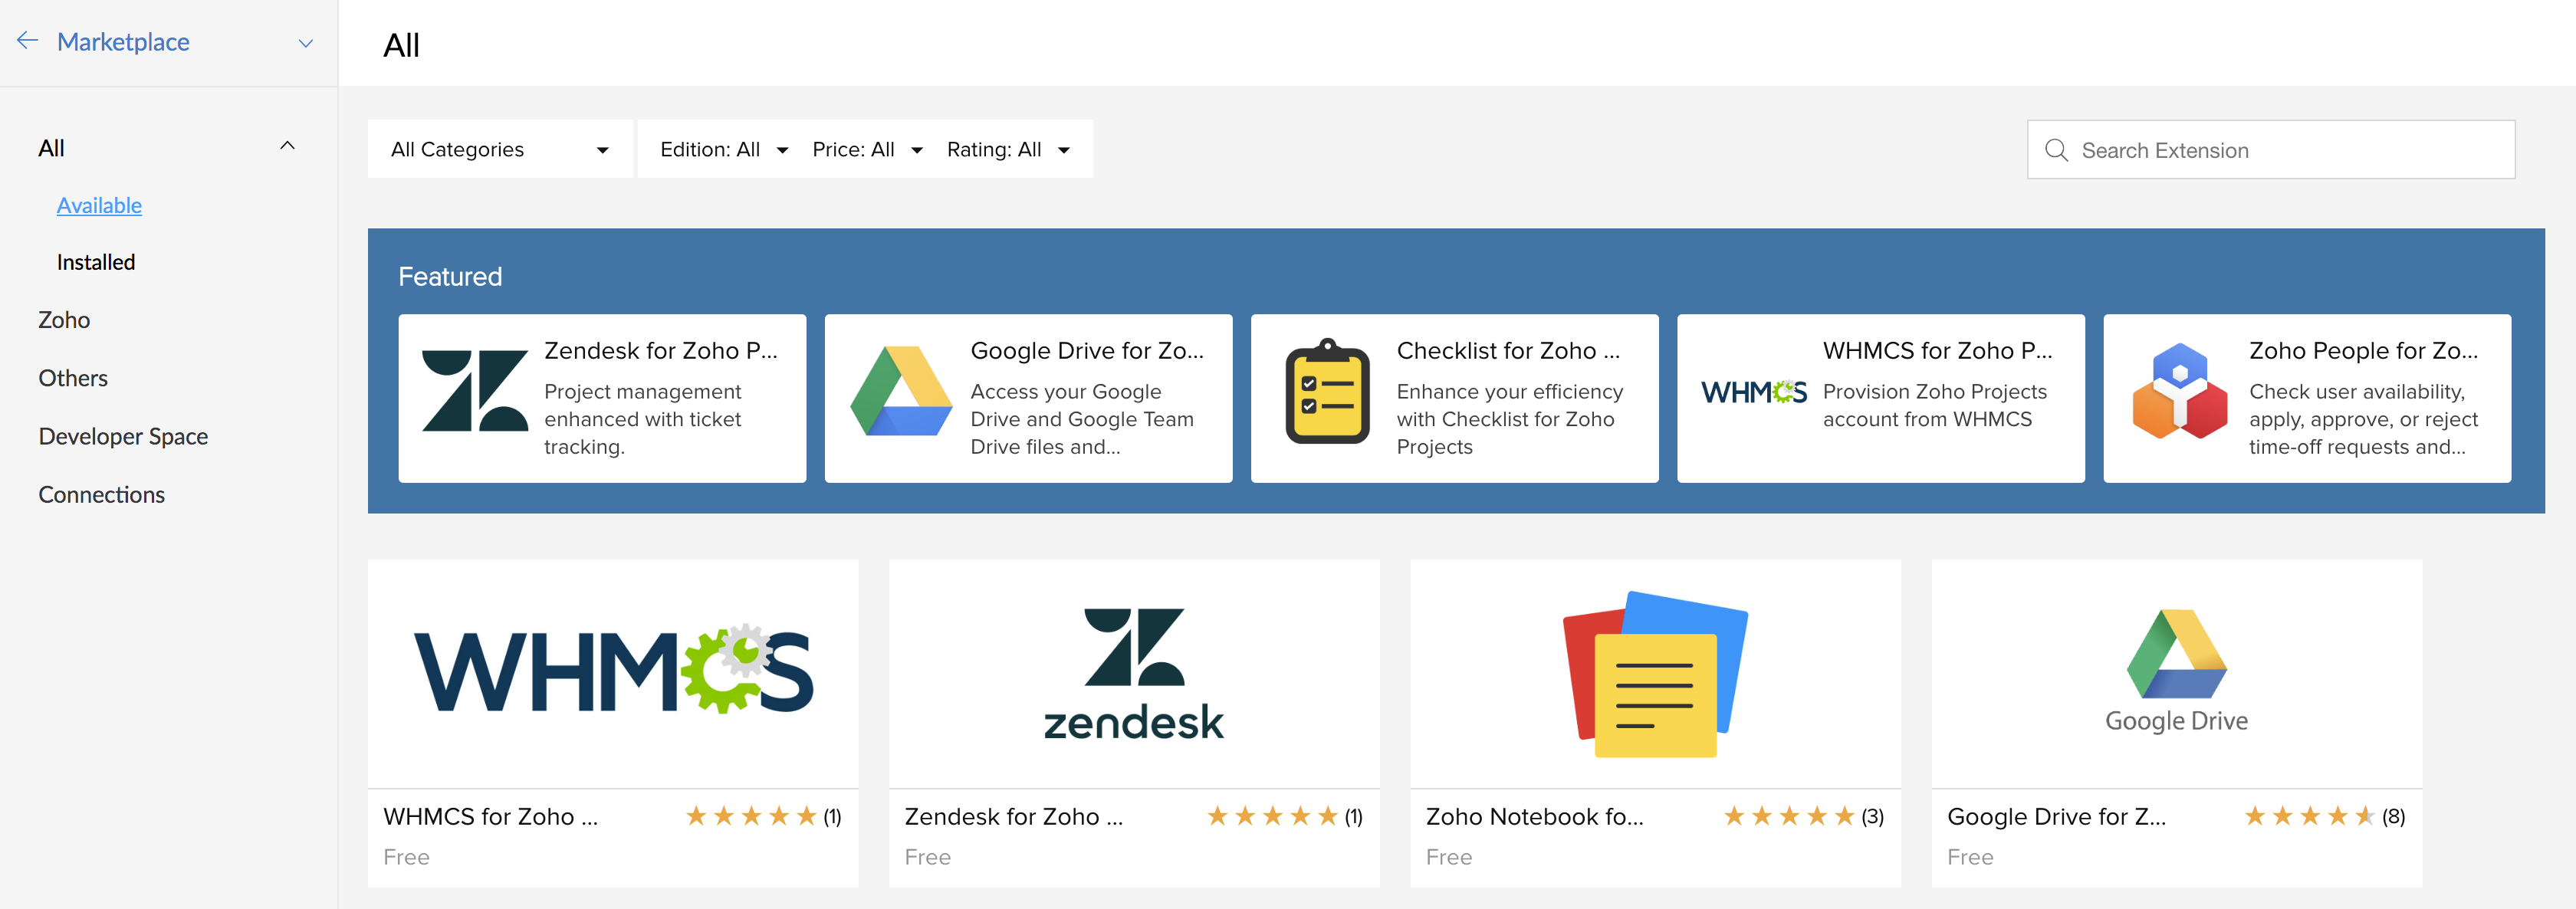
Task: Click the Google Drive listing thumbnail
Action: (2176, 673)
